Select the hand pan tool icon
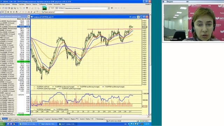Viewport: 224px width, 126px height. pyautogui.click(x=16, y=12)
